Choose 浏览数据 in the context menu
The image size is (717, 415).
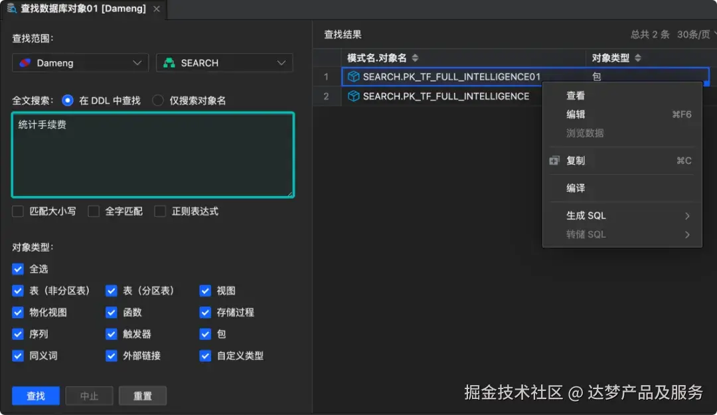(x=622, y=133)
